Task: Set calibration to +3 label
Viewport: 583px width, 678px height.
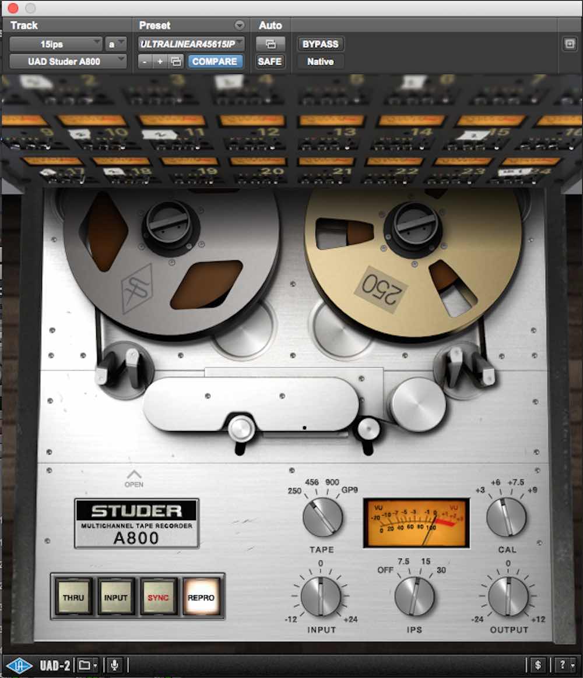Action: tap(480, 490)
